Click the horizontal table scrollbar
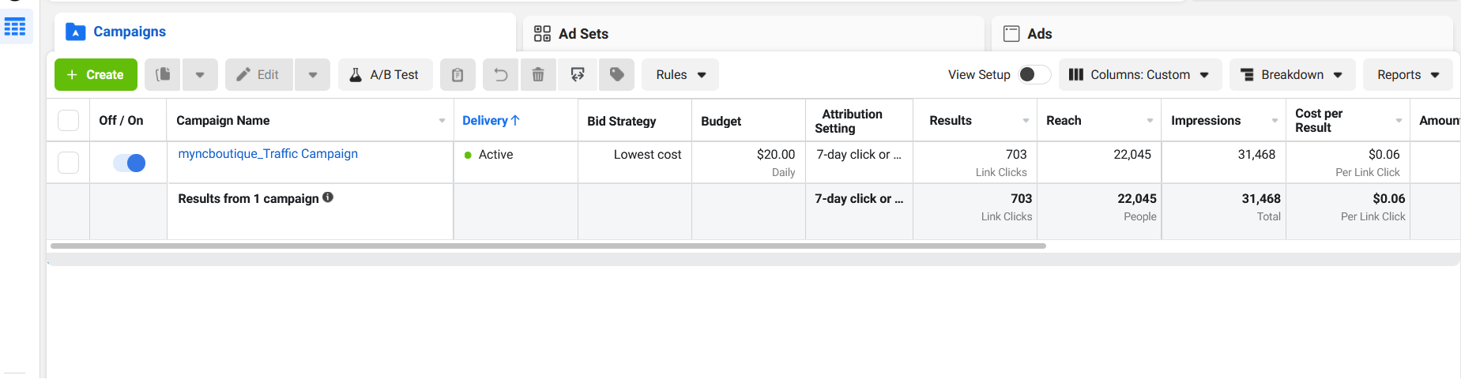The height and width of the screenshot is (379, 1461). (x=548, y=246)
